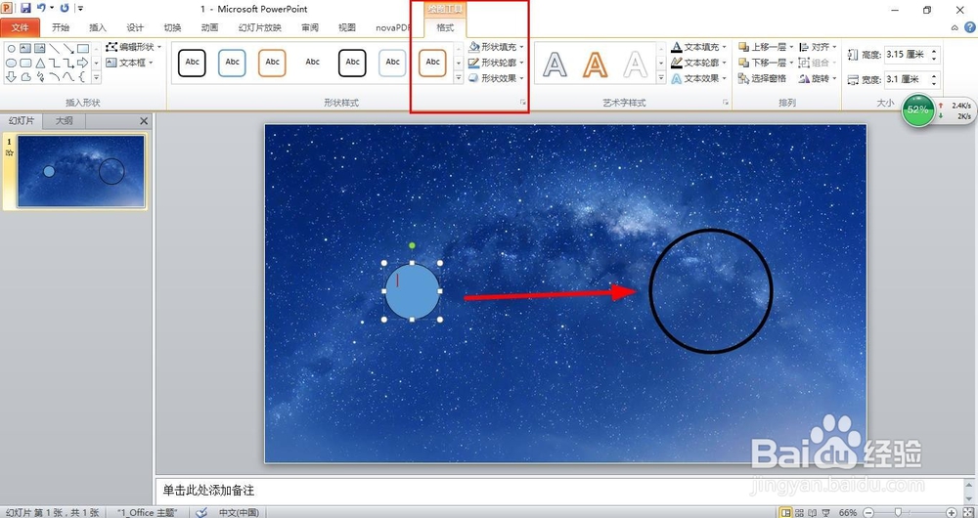The width and height of the screenshot is (978, 518).
Task: Select the arrow line shape
Action: pyautogui.click(x=68, y=48)
